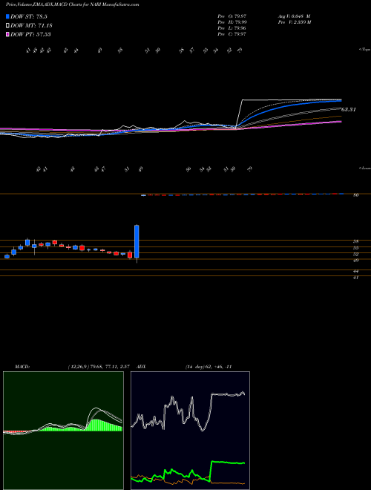Click the 'Pre C: 79.97' close value

[x=232, y=33]
